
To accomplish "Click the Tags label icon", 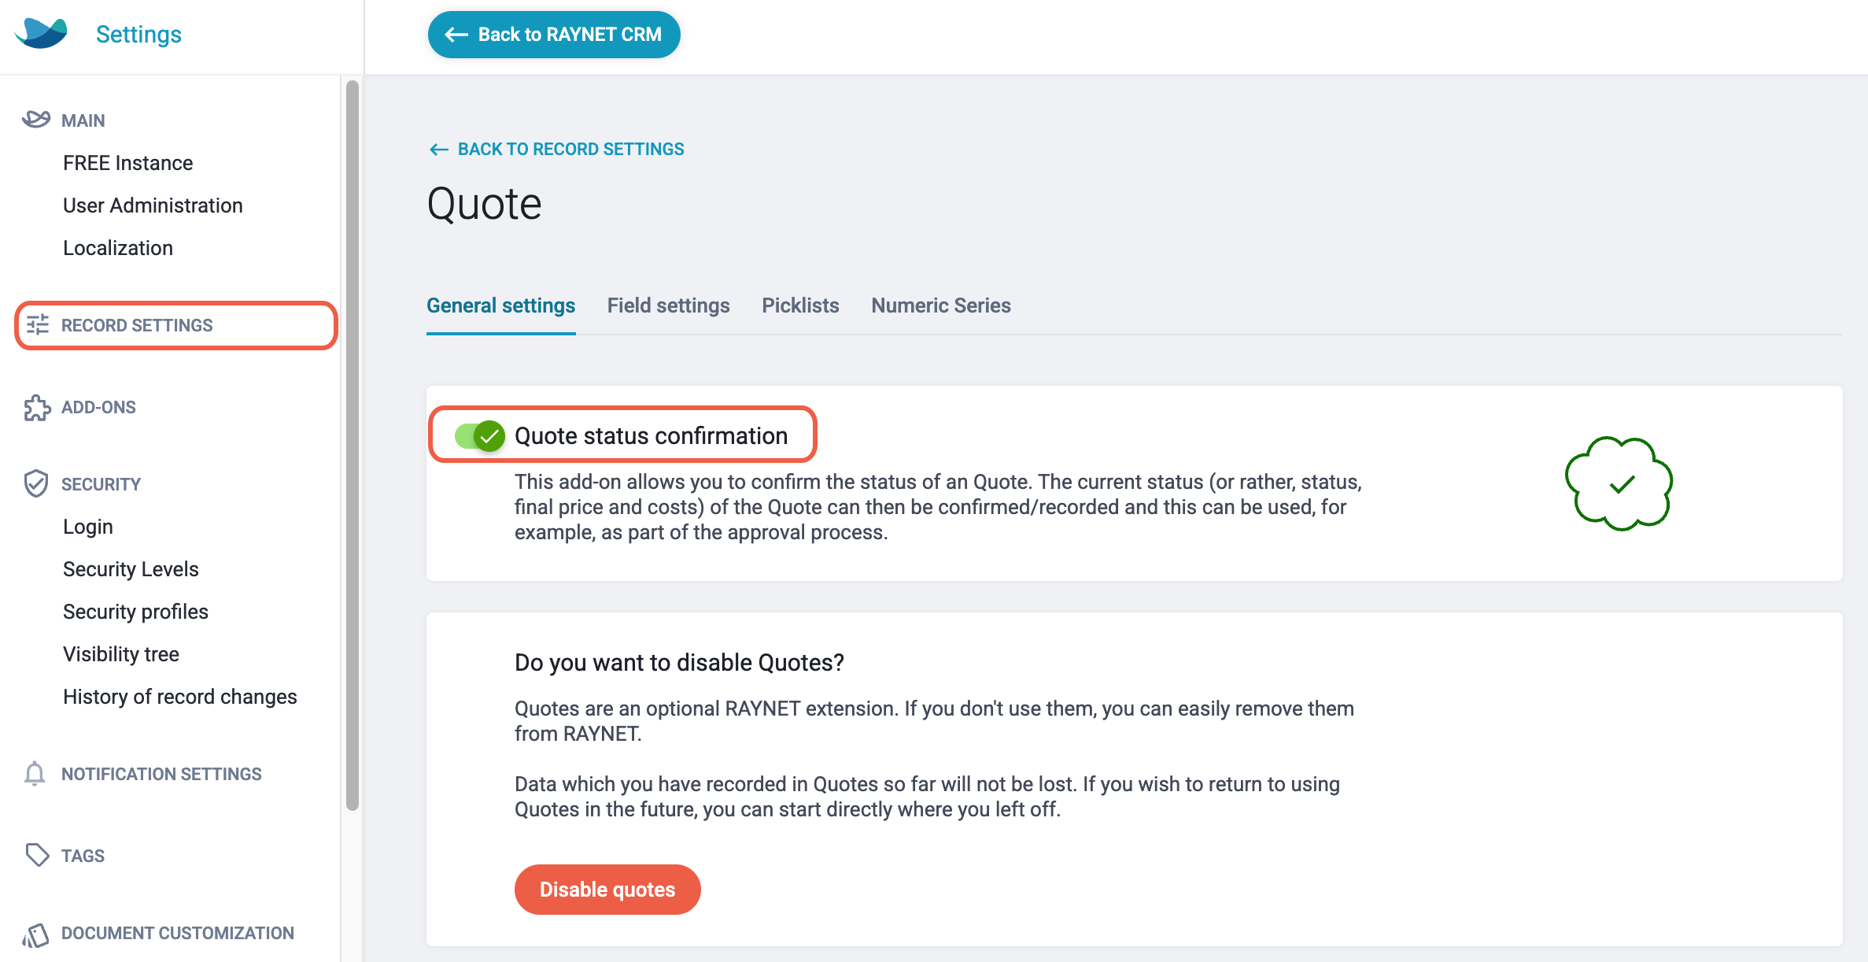I will 37,855.
